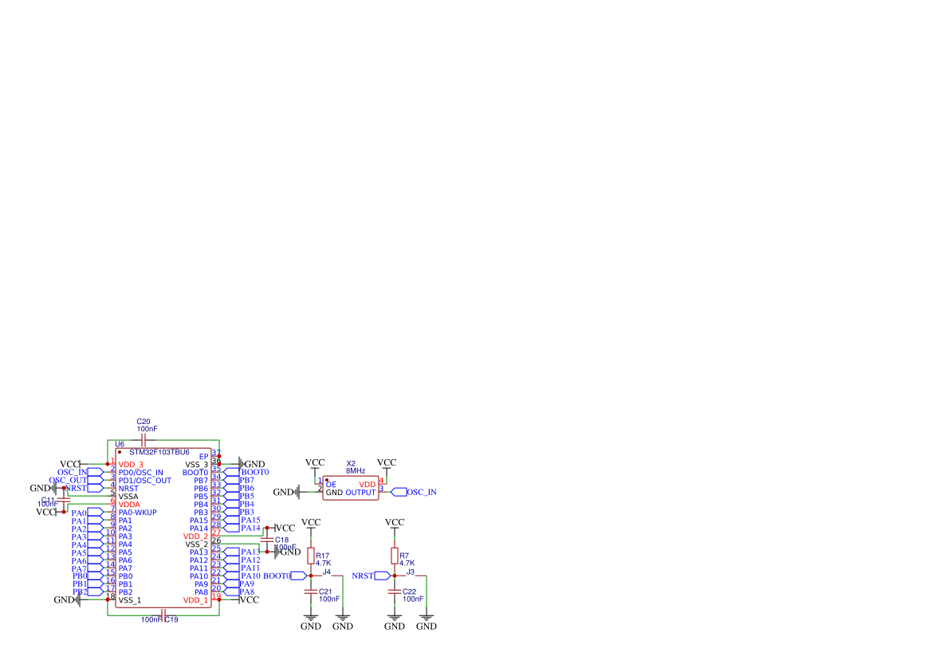Click capacitor C22 symbol

coord(394,591)
